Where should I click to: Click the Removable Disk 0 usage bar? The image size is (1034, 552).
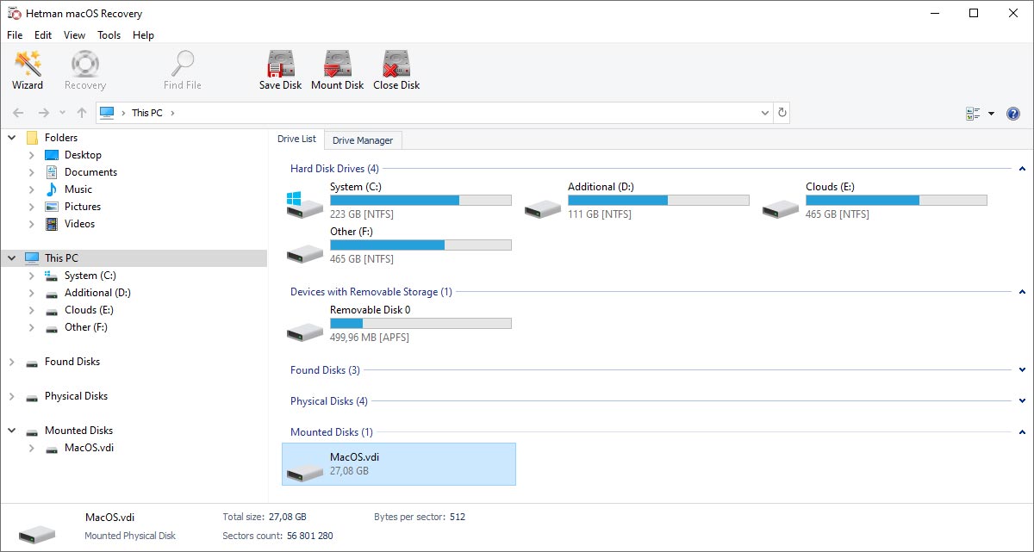(420, 324)
